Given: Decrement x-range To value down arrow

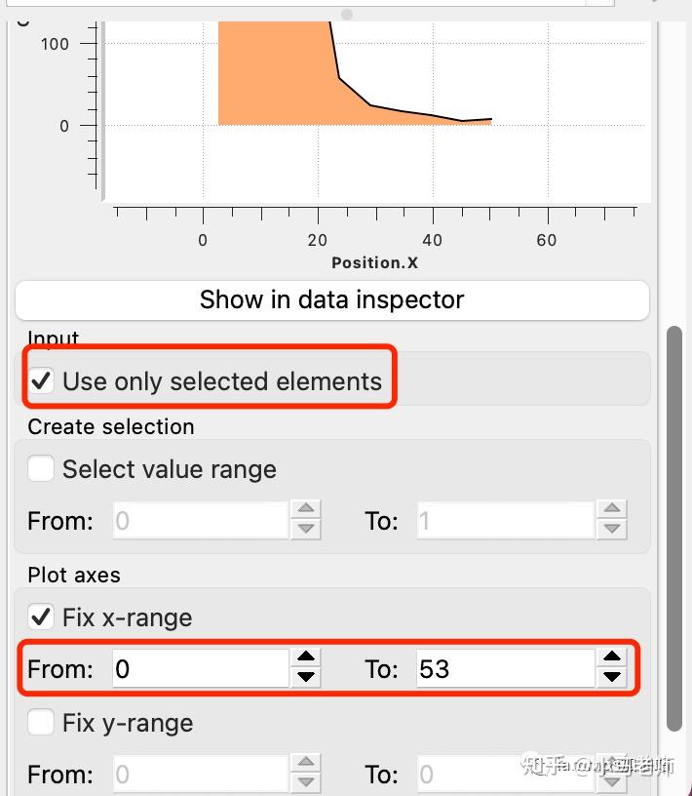Looking at the screenshot, I should coord(612,677).
